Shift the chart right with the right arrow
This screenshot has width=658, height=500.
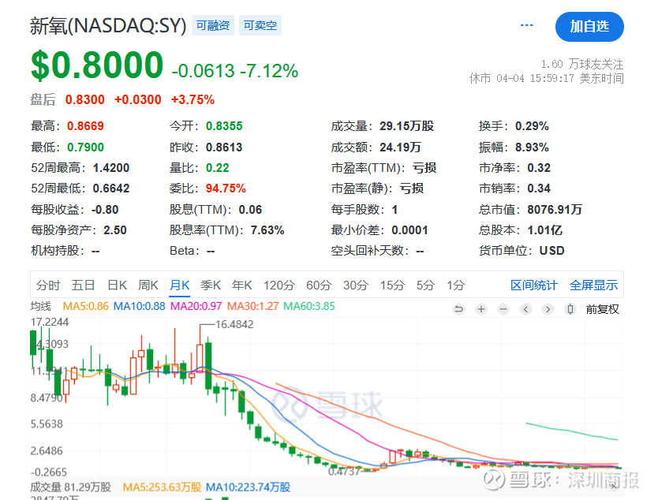coord(548,310)
